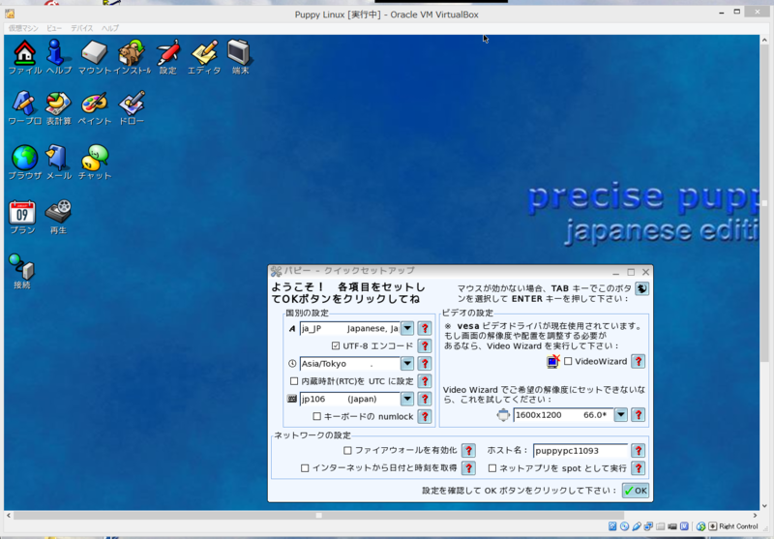The image size is (774, 539).
Task: Click the VirtualBox horizontal scrollbar thumb
Action: click(319, 516)
